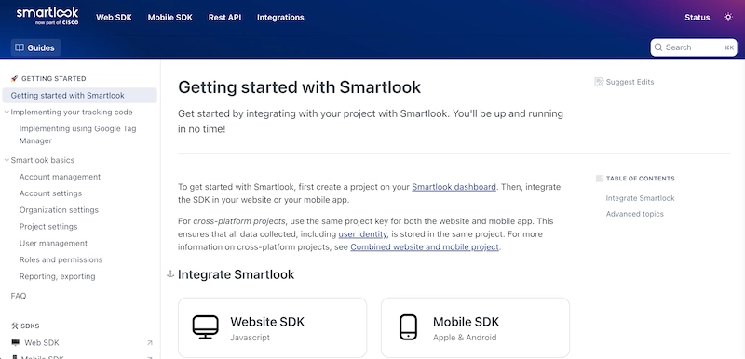
Task: Open the Status link in header
Action: pos(697,18)
